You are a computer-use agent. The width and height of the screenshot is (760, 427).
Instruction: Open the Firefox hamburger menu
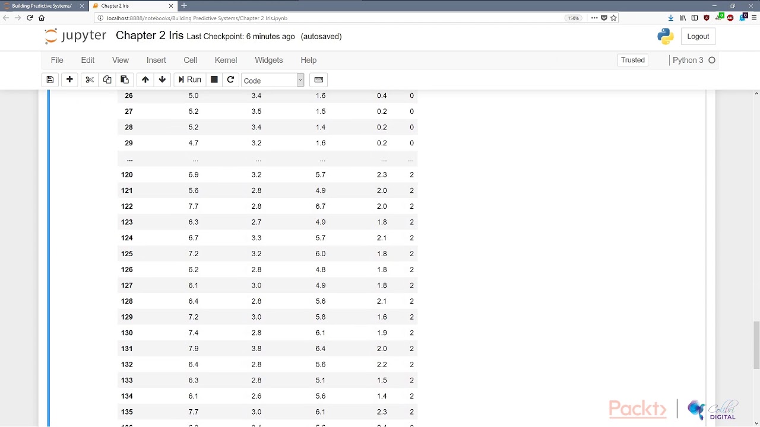(754, 18)
